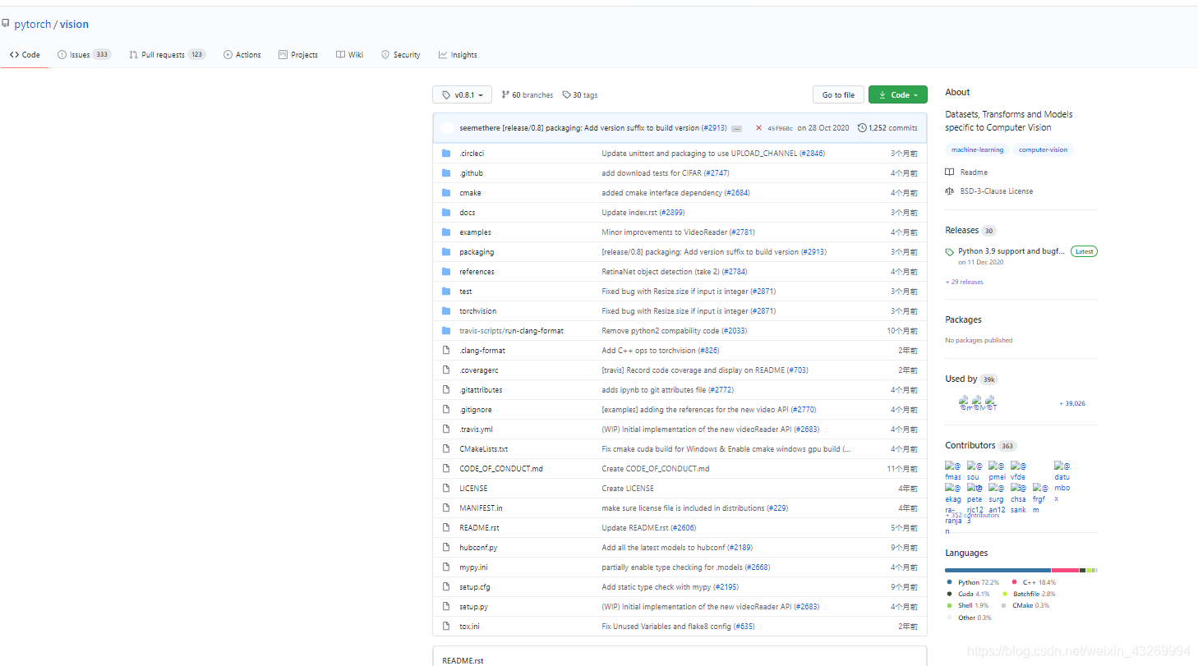Open the Wiki tab
Screen dimensions: 1198x666
(x=349, y=55)
